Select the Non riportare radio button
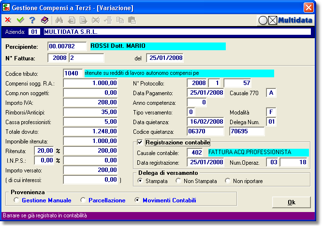Viewport: 322px width, 227px height. [x=228, y=181]
